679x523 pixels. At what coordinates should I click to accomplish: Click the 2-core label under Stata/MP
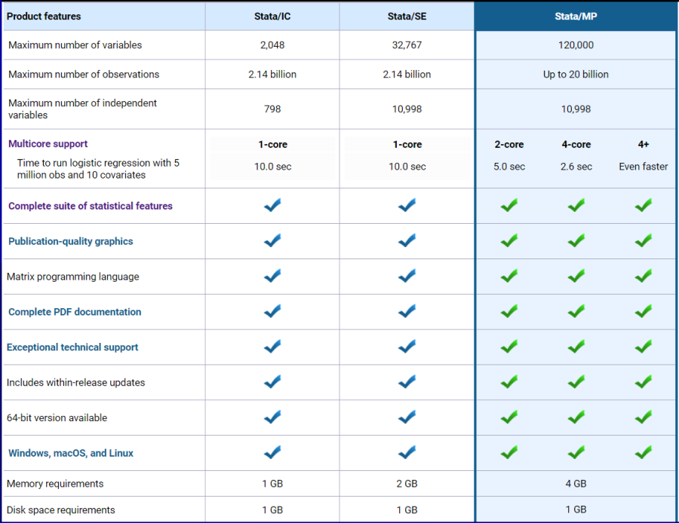[x=509, y=145]
